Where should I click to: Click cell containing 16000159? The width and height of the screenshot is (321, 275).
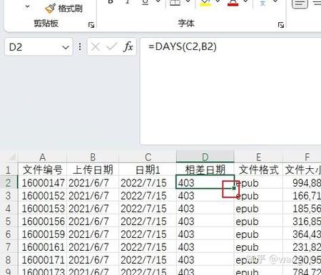[x=42, y=234]
